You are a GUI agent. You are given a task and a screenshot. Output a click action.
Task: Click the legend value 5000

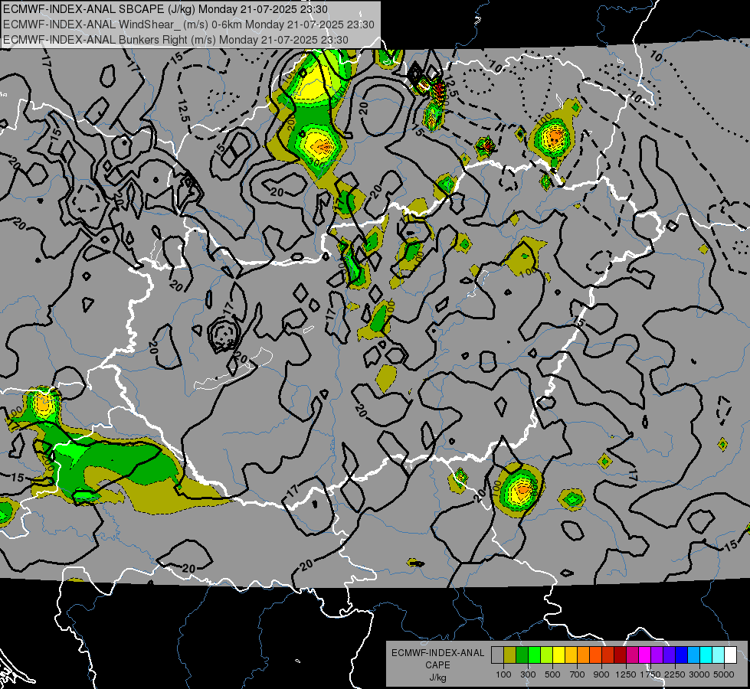tap(724, 674)
